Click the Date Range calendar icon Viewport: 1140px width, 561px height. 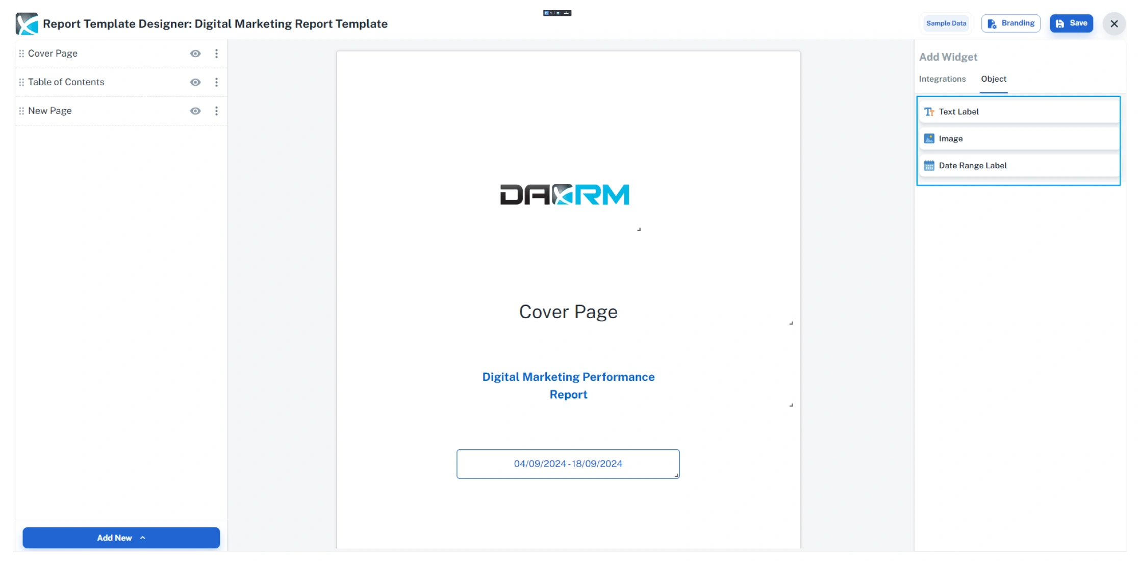coord(929,166)
